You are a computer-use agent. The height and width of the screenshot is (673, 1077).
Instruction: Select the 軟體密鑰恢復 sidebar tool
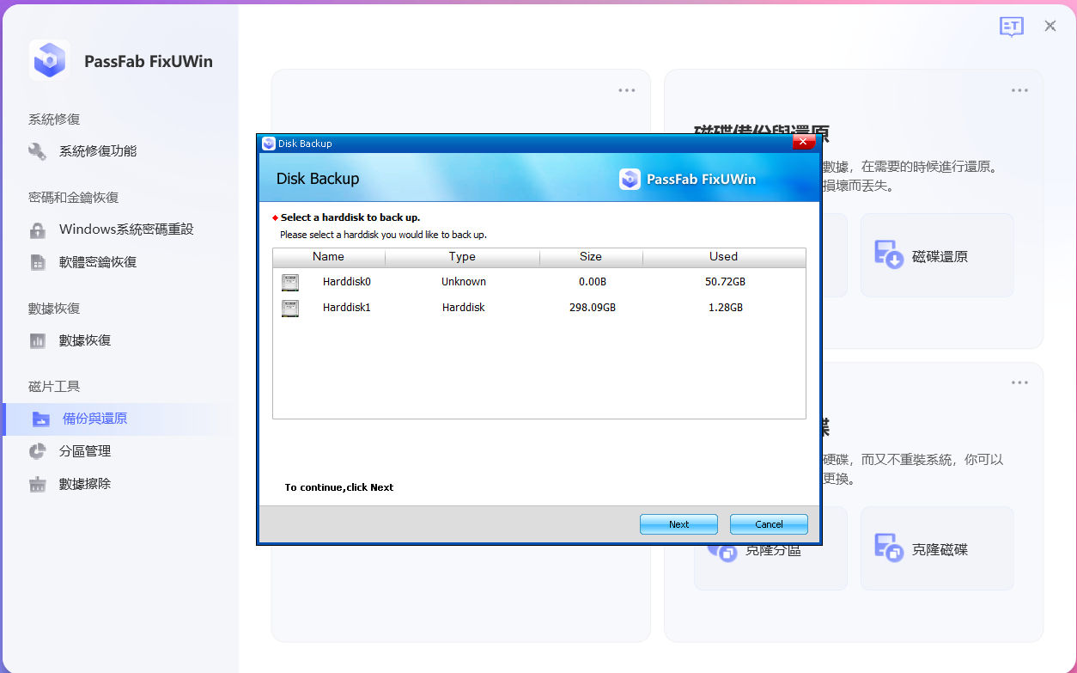coord(94,261)
